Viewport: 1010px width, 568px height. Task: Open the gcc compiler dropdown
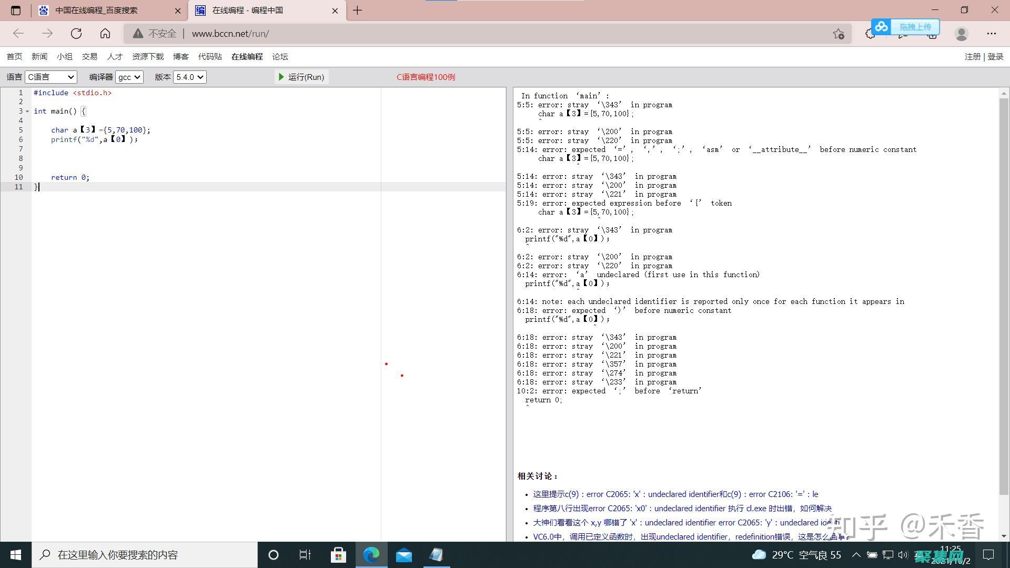[x=129, y=77]
